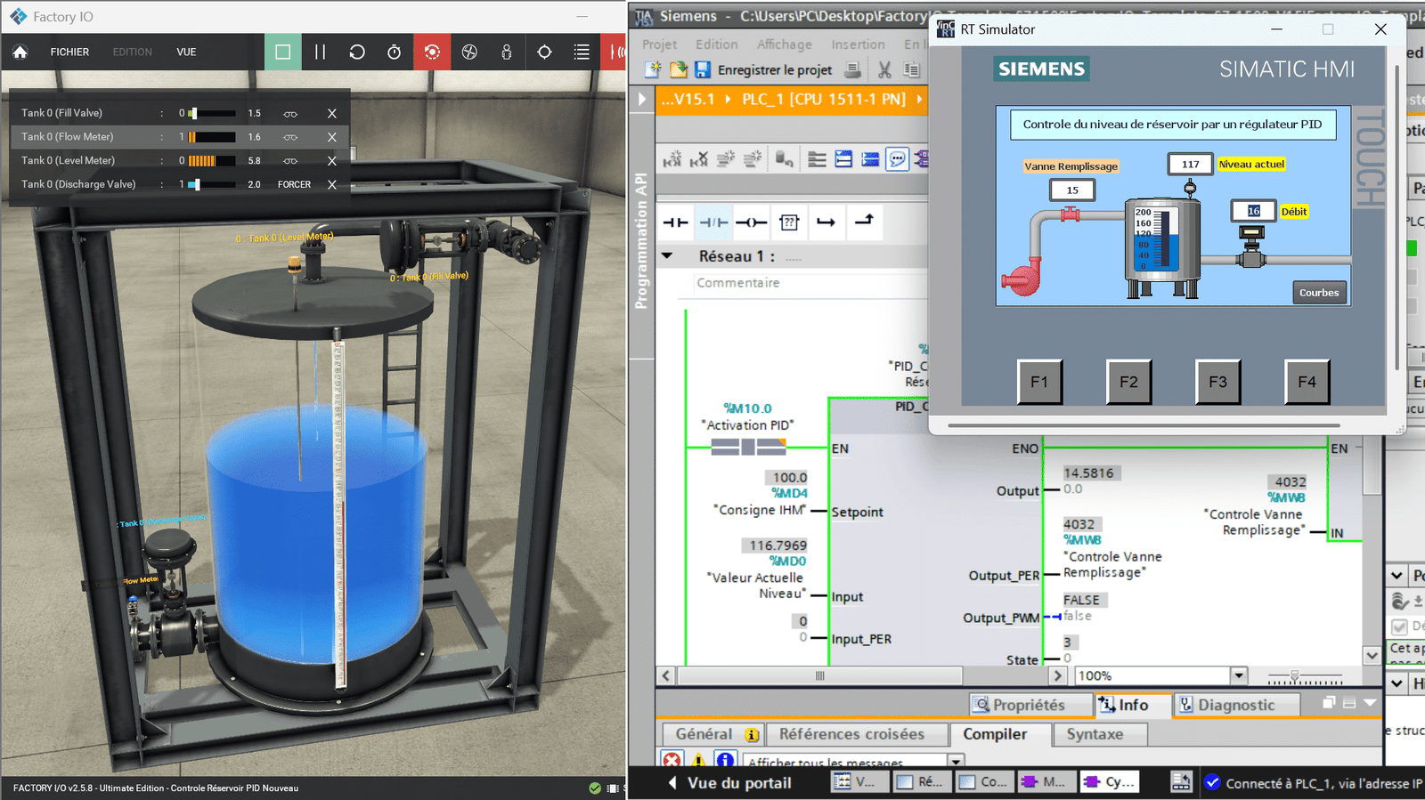Open existing project folder icon
Screen dimensions: 1425x800
pyautogui.click(x=678, y=69)
